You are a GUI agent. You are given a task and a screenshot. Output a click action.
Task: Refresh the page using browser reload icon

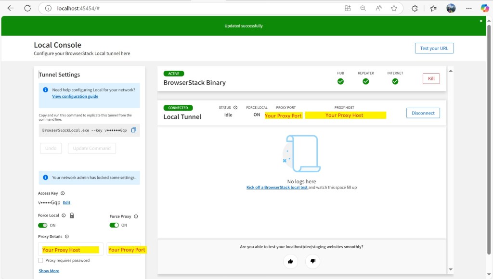pos(27,8)
